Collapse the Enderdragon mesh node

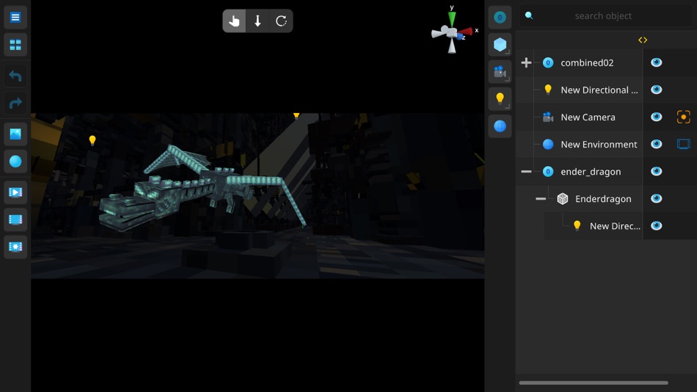(541, 198)
